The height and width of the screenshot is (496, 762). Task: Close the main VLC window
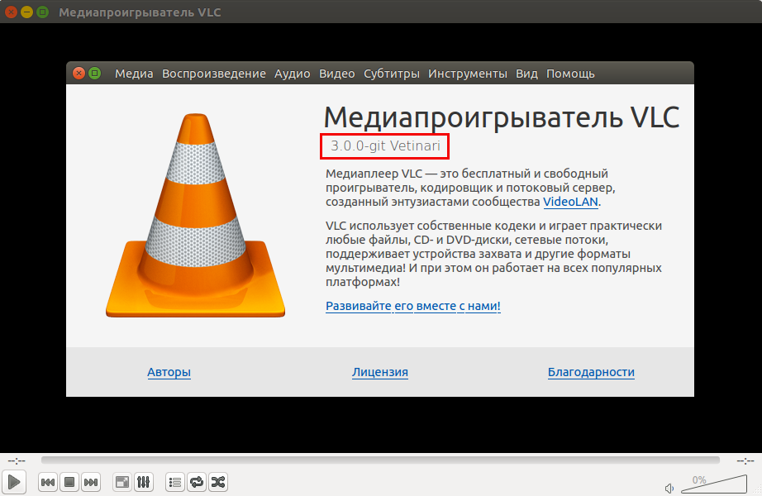(12, 12)
